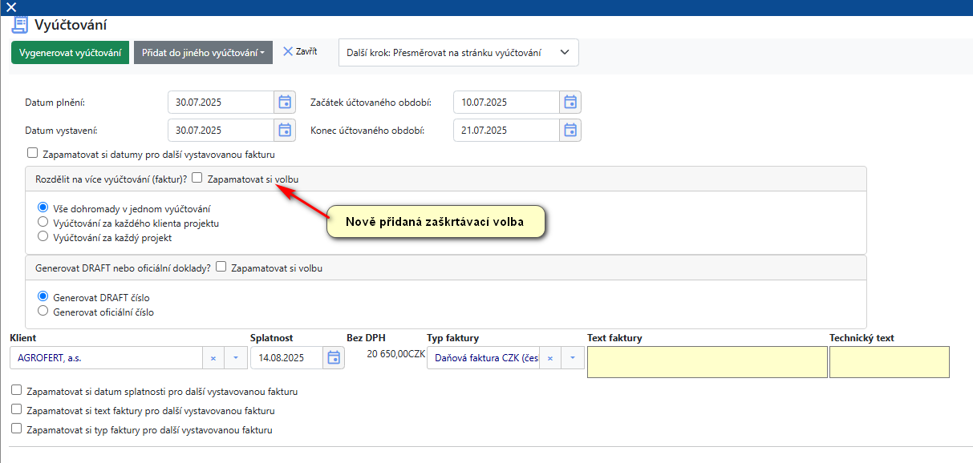Viewport: 973px width, 463px height.
Task: Clear the AGROFERT client selection
Action: pyautogui.click(x=213, y=359)
